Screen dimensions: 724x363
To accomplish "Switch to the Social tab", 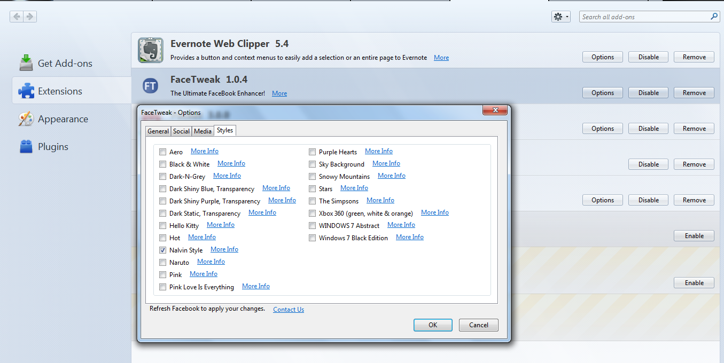I will point(181,131).
